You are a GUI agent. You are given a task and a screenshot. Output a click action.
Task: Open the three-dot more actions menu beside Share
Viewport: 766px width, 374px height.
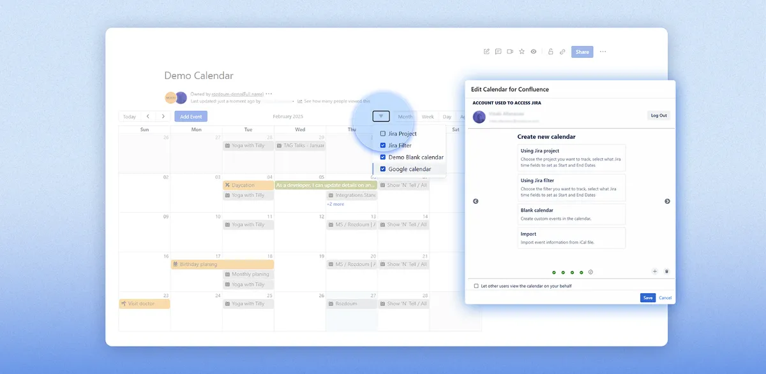[x=603, y=52]
